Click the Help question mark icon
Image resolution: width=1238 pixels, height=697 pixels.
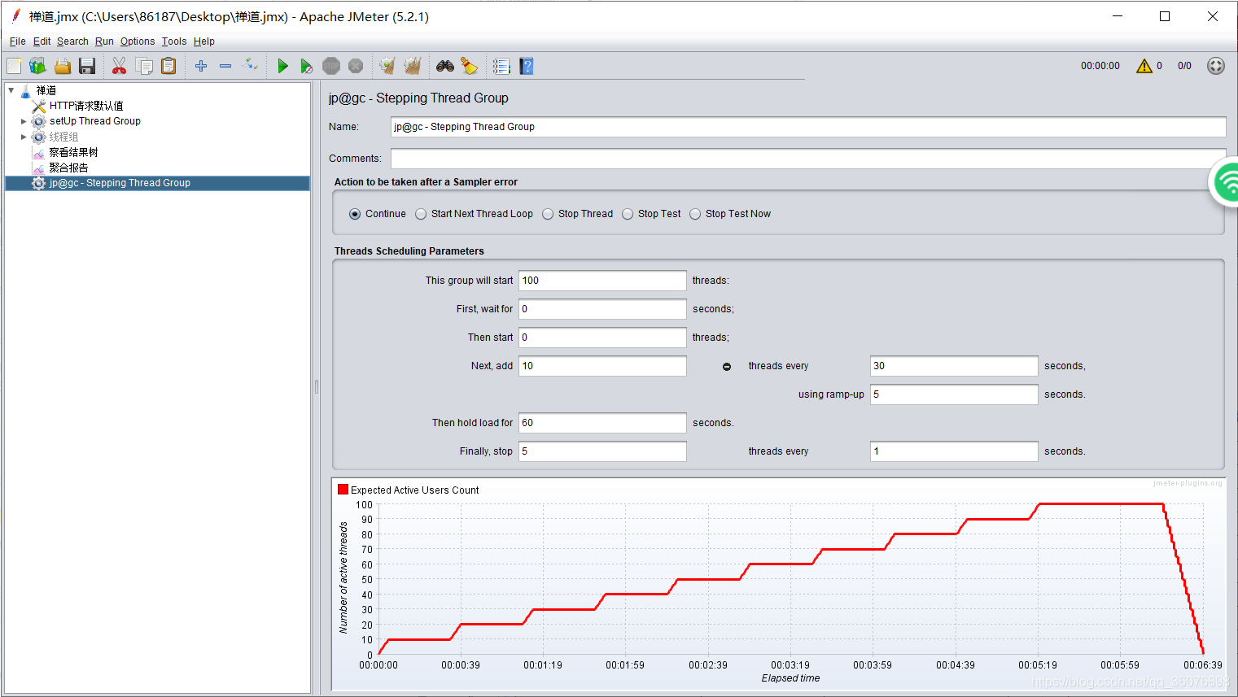click(527, 66)
